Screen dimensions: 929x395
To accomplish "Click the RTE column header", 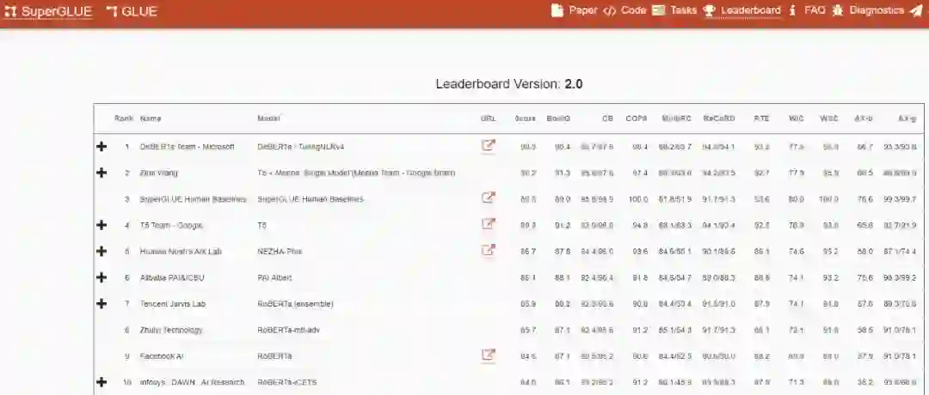I will pyautogui.click(x=762, y=118).
